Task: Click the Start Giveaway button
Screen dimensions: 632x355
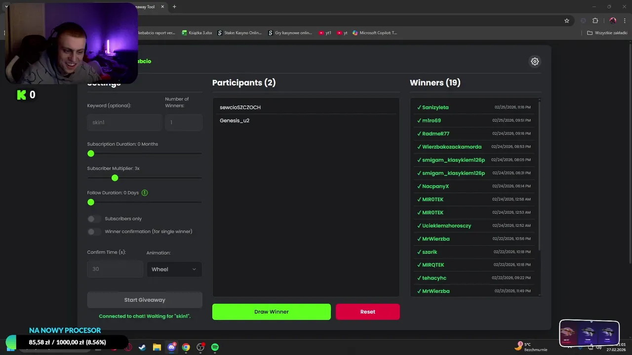Action: 145,300
